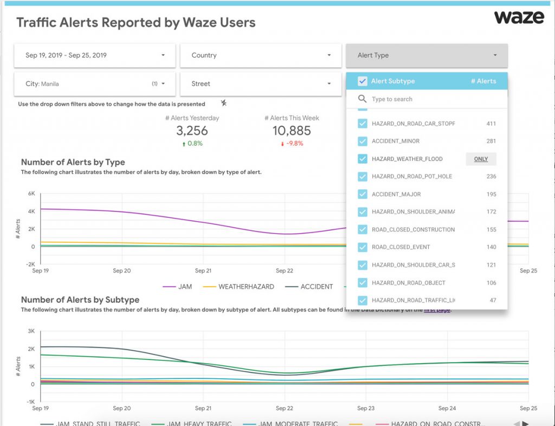Click the legend next-page arrow
The width and height of the screenshot is (555, 426).
tap(525, 423)
